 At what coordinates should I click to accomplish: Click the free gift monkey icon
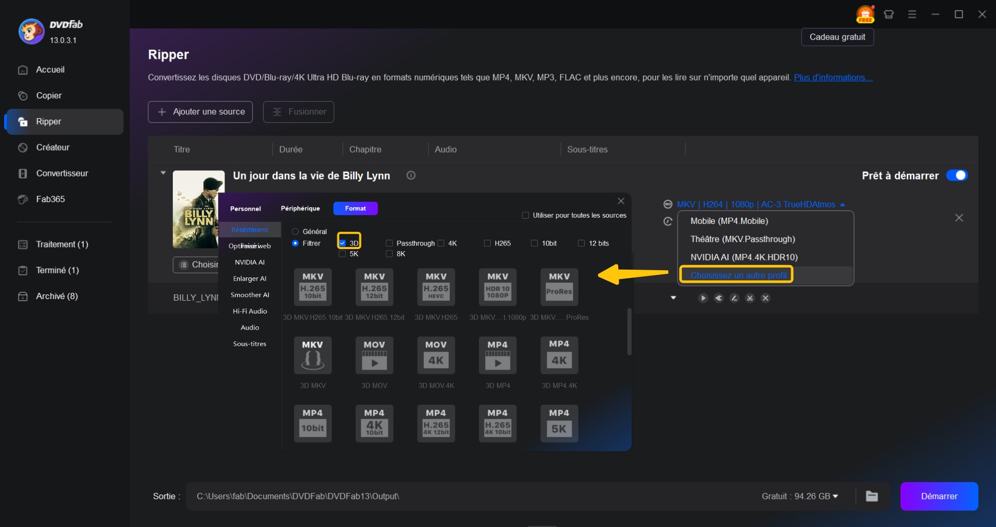coord(865,14)
